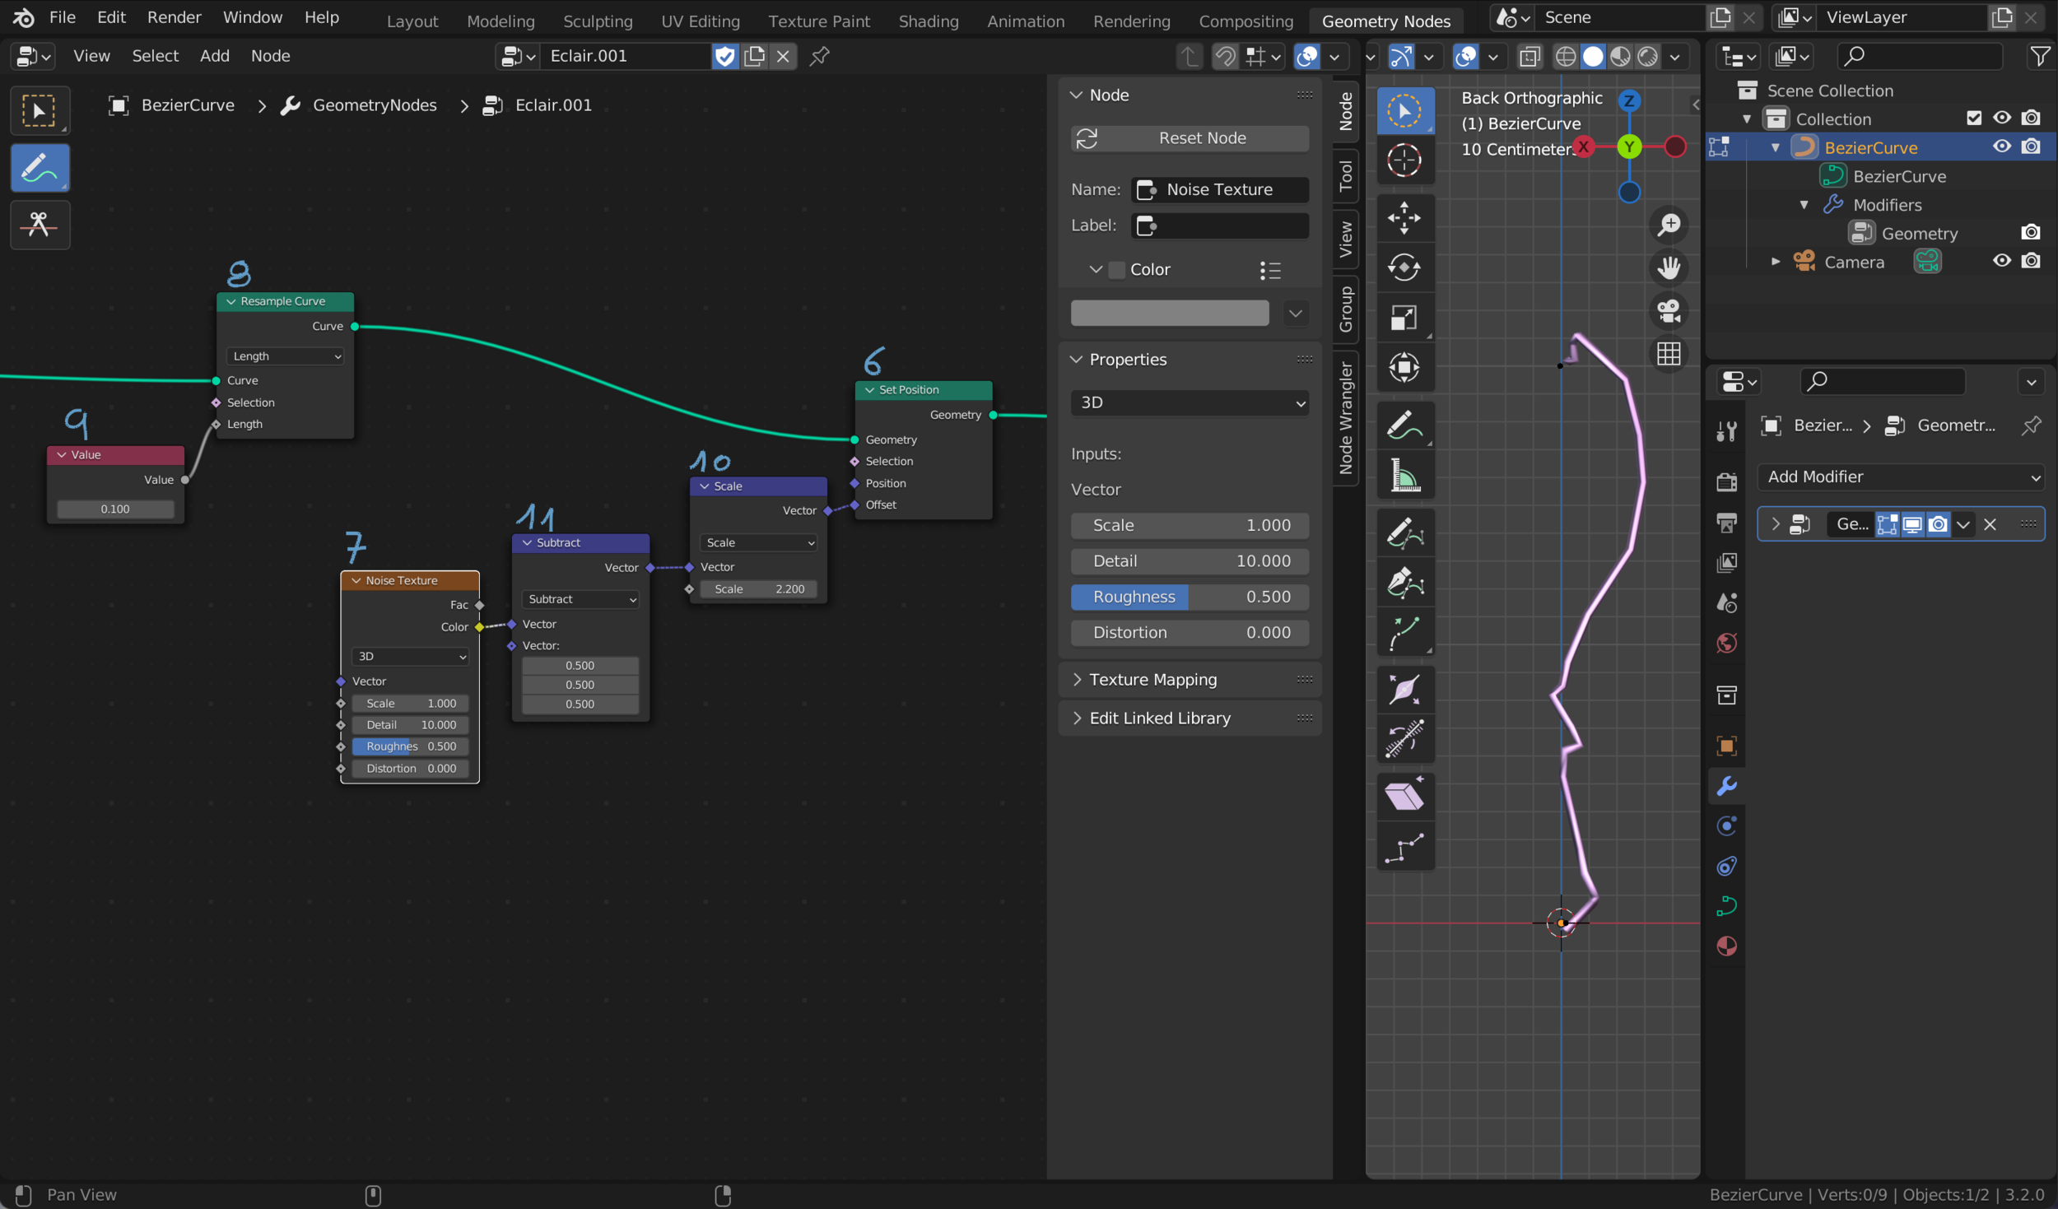Screen dimensions: 2058x1209
Task: Select the Rotate tool in viewport
Action: click(x=1404, y=267)
